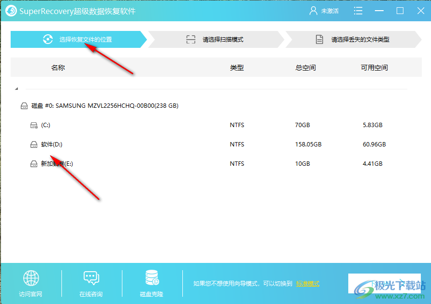Click the recovery location step icon
This screenshot has height=304, width=431.
pyautogui.click(x=48, y=39)
